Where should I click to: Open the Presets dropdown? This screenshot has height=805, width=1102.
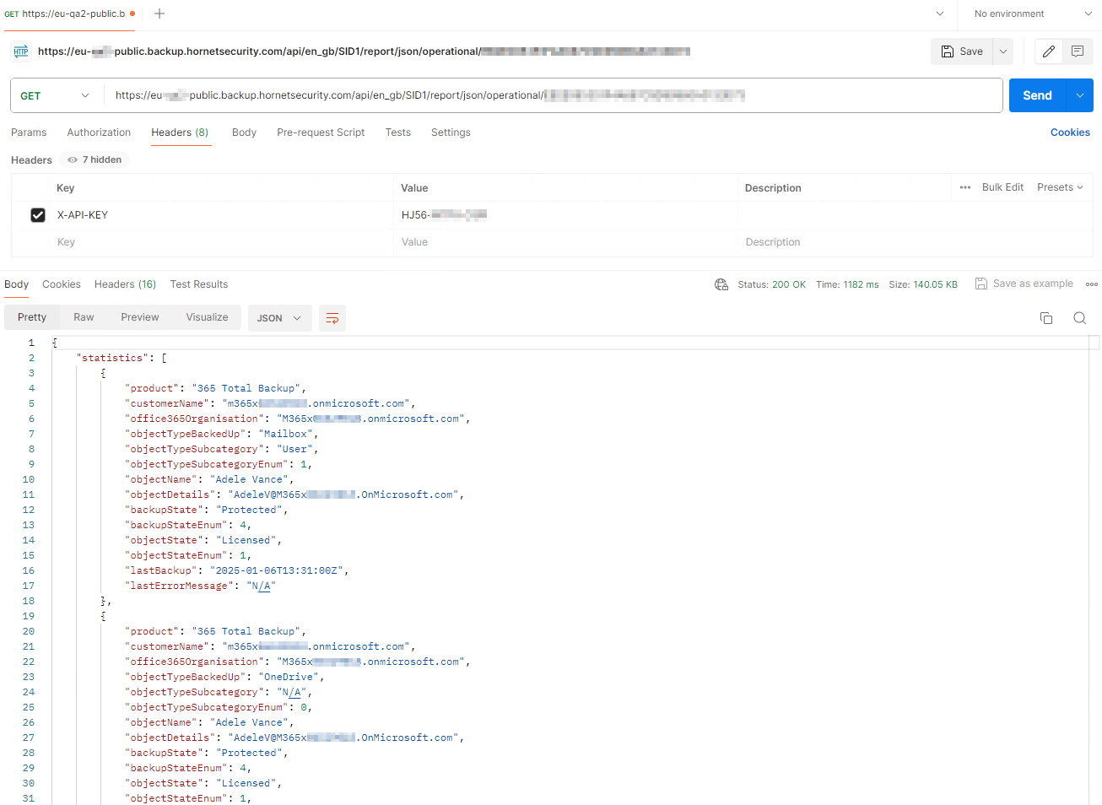click(x=1060, y=187)
